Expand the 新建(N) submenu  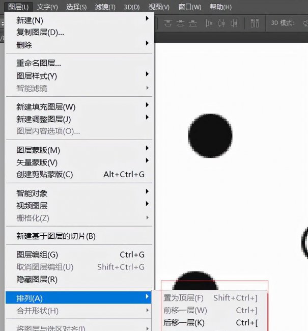[79, 20]
